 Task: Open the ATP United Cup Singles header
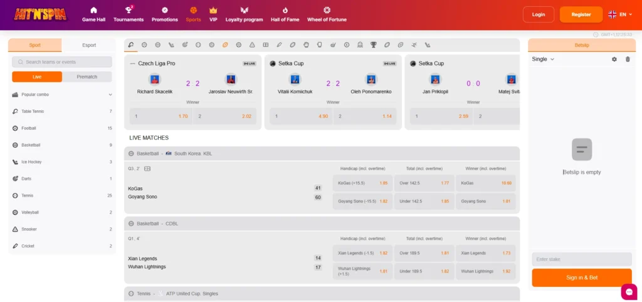322,293
